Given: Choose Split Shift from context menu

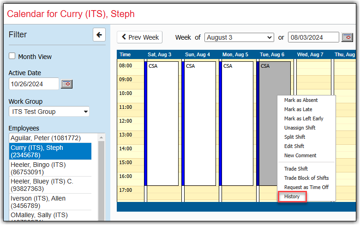Looking at the screenshot, I should click(294, 137).
